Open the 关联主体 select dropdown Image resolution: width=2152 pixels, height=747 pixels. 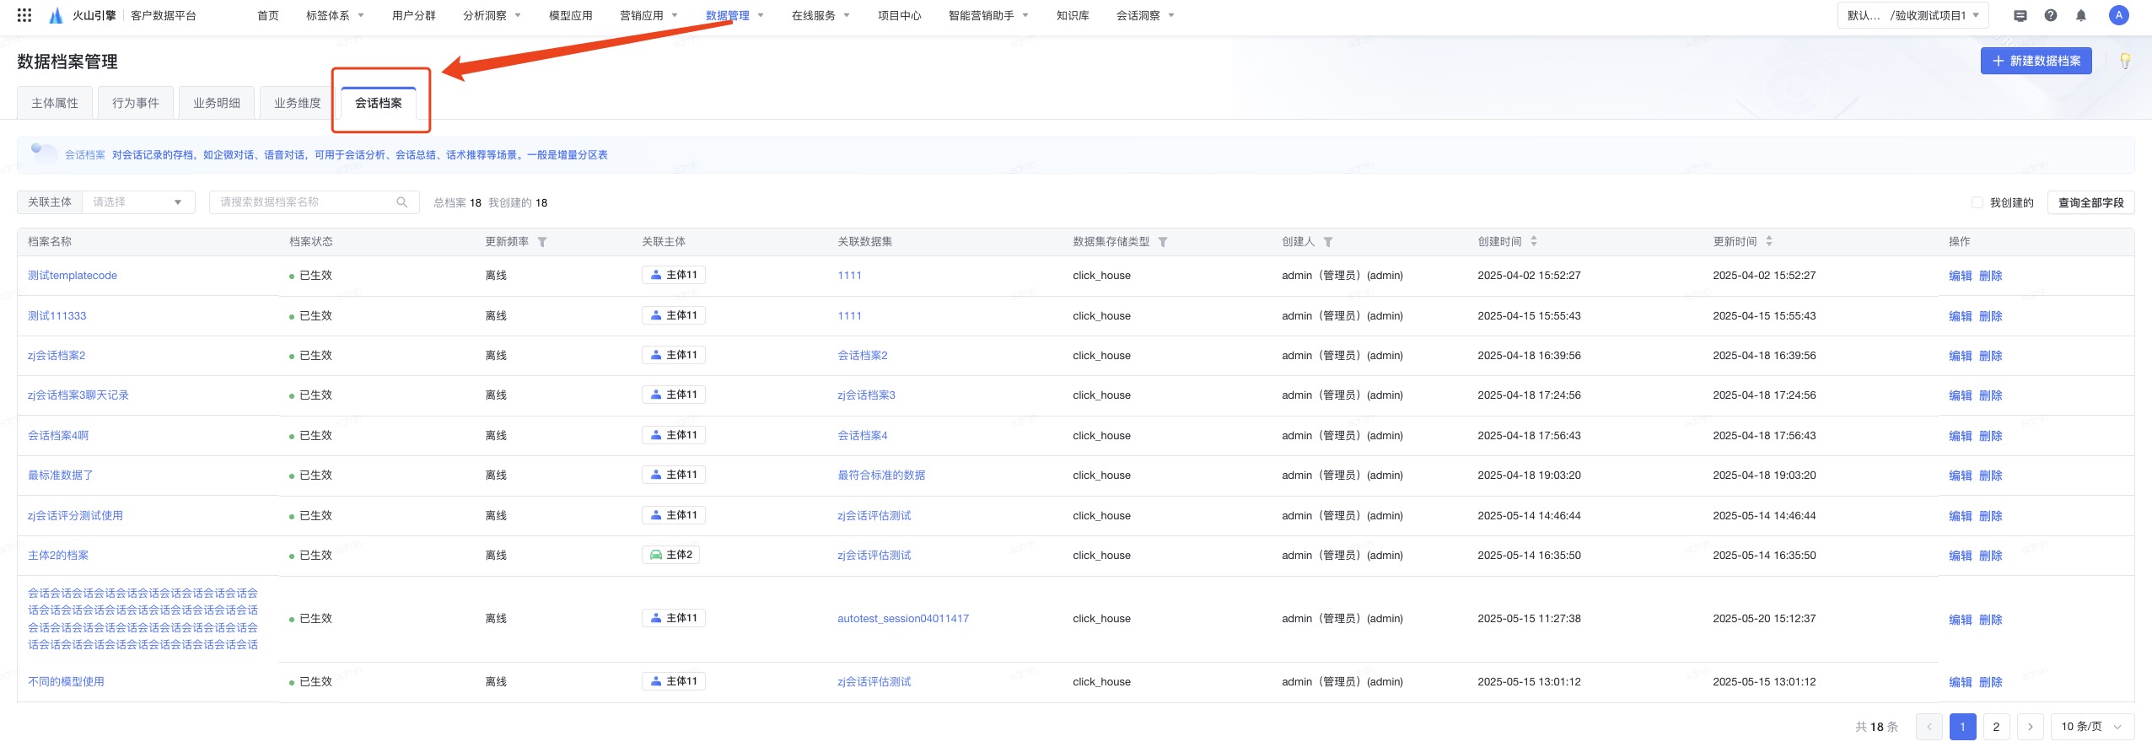(x=138, y=202)
